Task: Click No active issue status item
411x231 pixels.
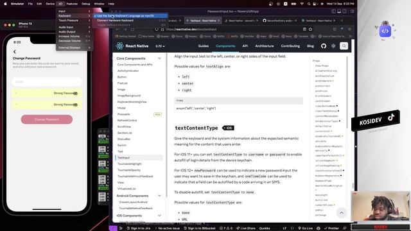Action: tap(167, 228)
